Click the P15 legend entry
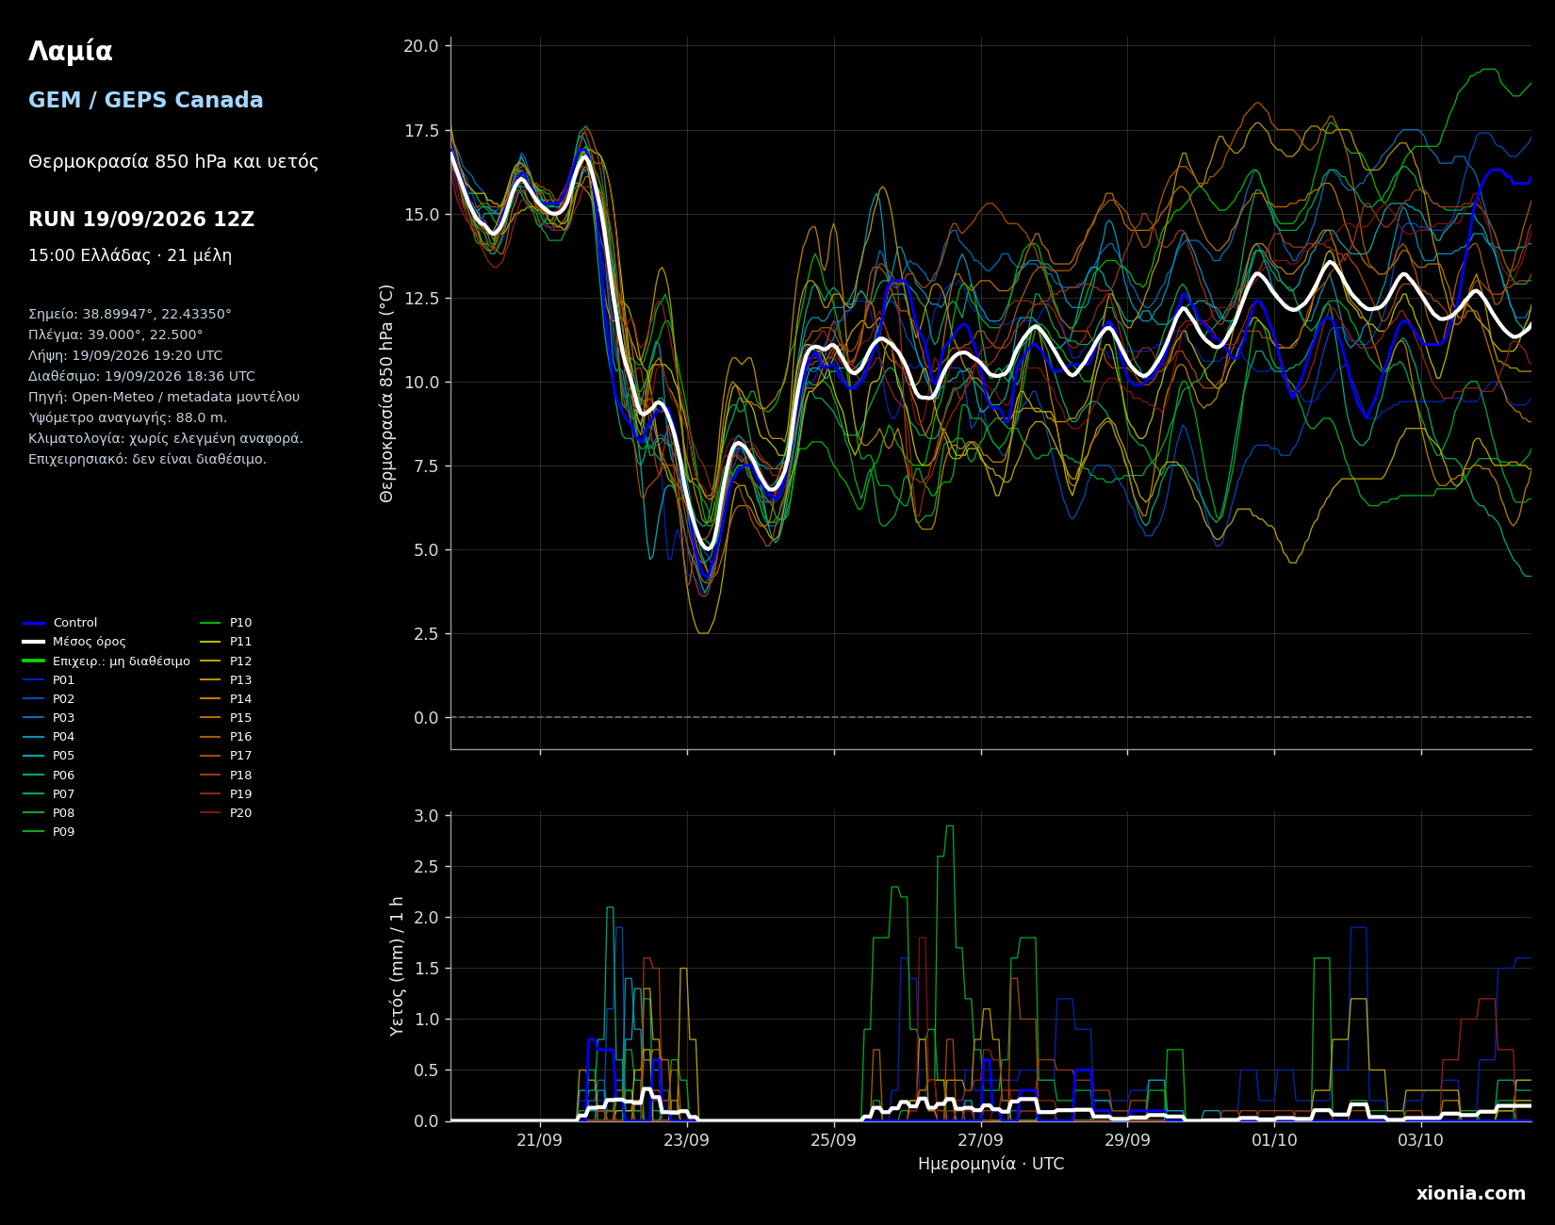 click(226, 718)
